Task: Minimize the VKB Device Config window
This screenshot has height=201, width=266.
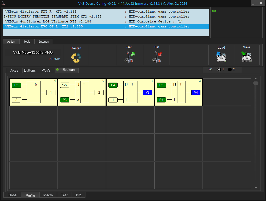Action: tap(253, 3)
